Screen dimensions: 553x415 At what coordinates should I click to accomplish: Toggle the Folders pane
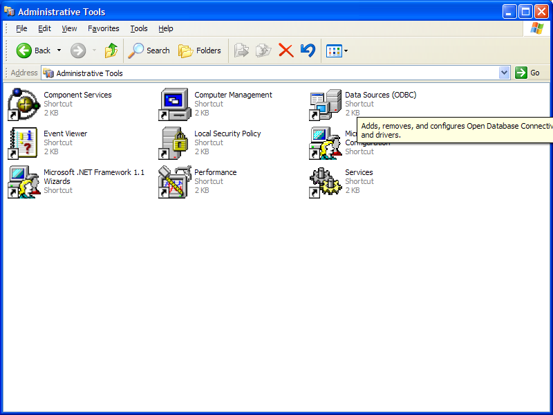[x=200, y=50]
